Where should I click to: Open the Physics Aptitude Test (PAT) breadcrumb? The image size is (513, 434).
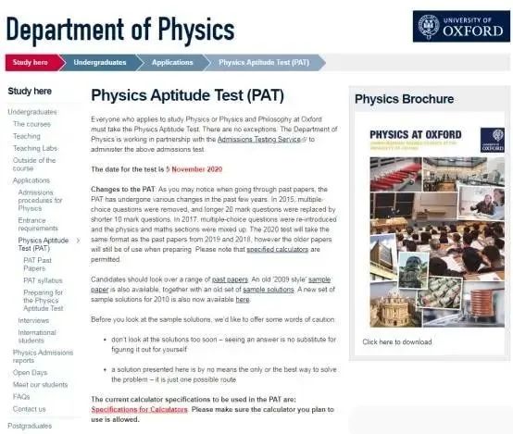pyautogui.click(x=264, y=63)
